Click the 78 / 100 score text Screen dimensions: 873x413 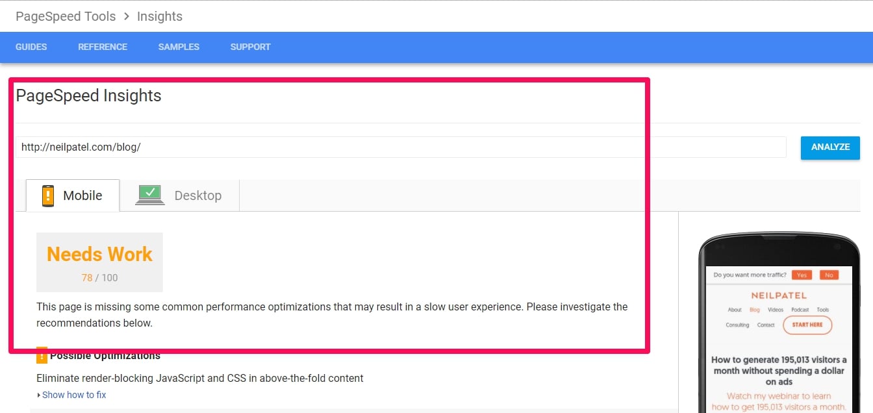point(99,278)
